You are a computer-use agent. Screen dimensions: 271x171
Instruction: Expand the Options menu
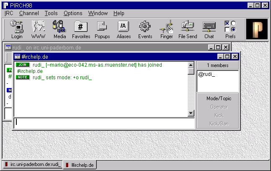click(73, 13)
